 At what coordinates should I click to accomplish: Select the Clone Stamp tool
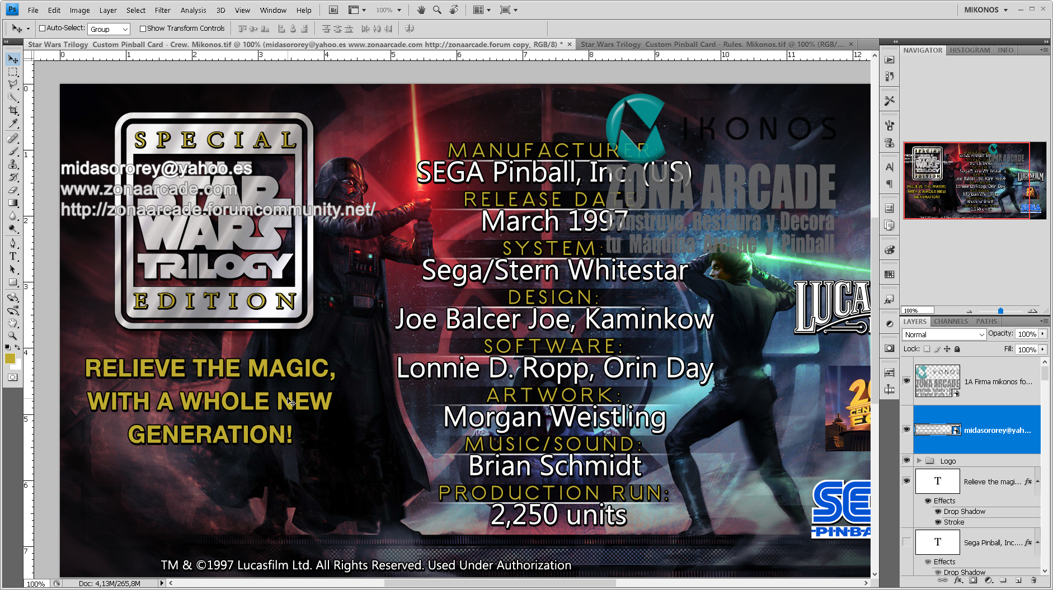click(13, 164)
